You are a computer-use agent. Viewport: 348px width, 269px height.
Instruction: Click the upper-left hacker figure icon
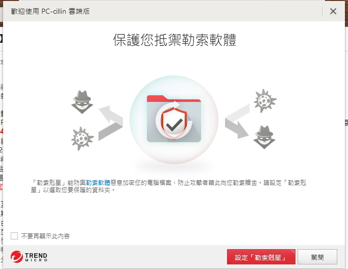82,102
